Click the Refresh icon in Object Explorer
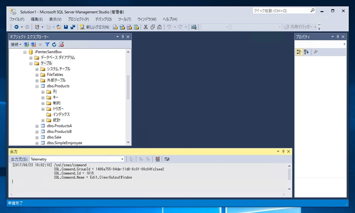 pyautogui.click(x=54, y=44)
